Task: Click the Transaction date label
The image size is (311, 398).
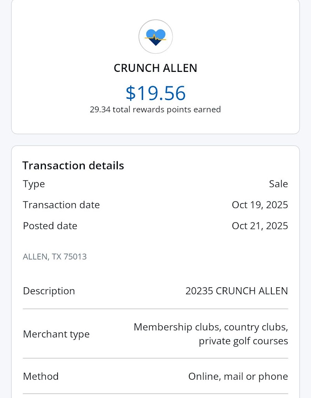Action: point(61,205)
